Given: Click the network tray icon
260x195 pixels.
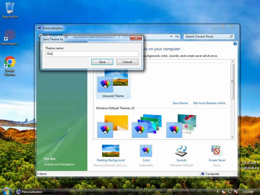Looking at the screenshot, I should coord(230,192).
